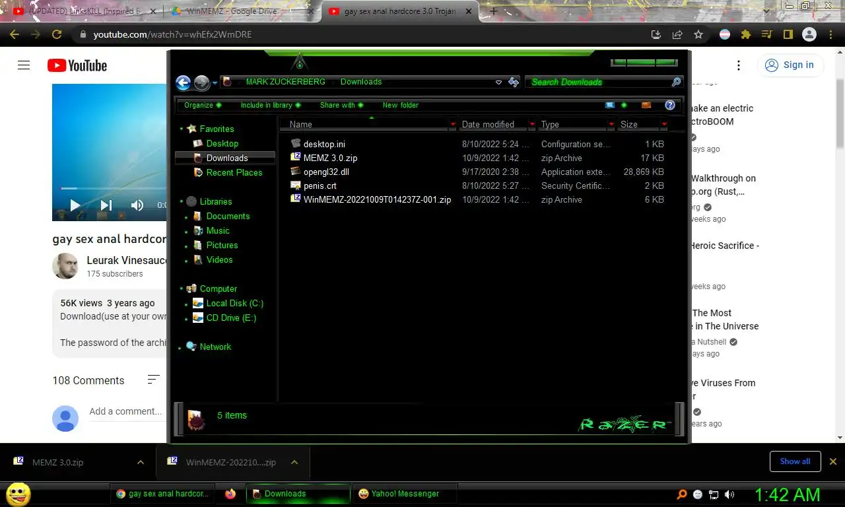The image size is (845, 507).
Task: Open a new Chrome tab
Action: coord(493,11)
